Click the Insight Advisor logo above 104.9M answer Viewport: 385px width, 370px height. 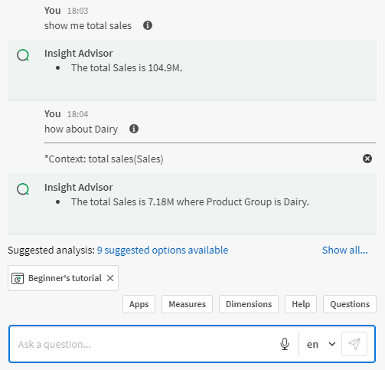click(x=23, y=55)
